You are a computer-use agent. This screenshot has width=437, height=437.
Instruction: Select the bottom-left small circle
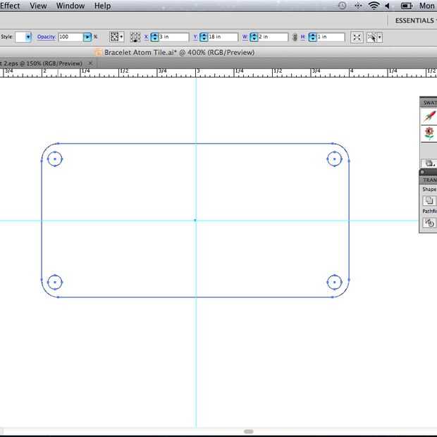coord(55,283)
